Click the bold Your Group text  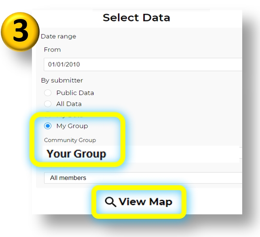pos(76,154)
